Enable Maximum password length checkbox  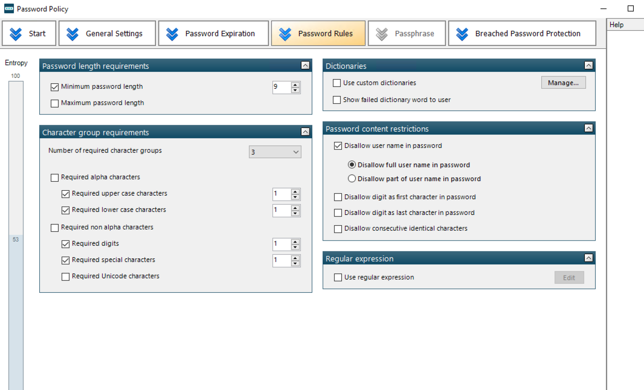click(55, 103)
